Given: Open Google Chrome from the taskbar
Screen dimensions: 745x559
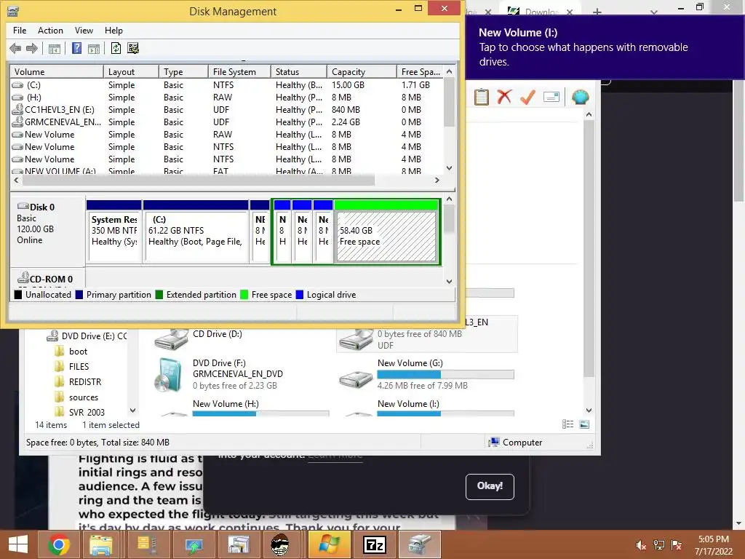Looking at the screenshot, I should pos(59,544).
